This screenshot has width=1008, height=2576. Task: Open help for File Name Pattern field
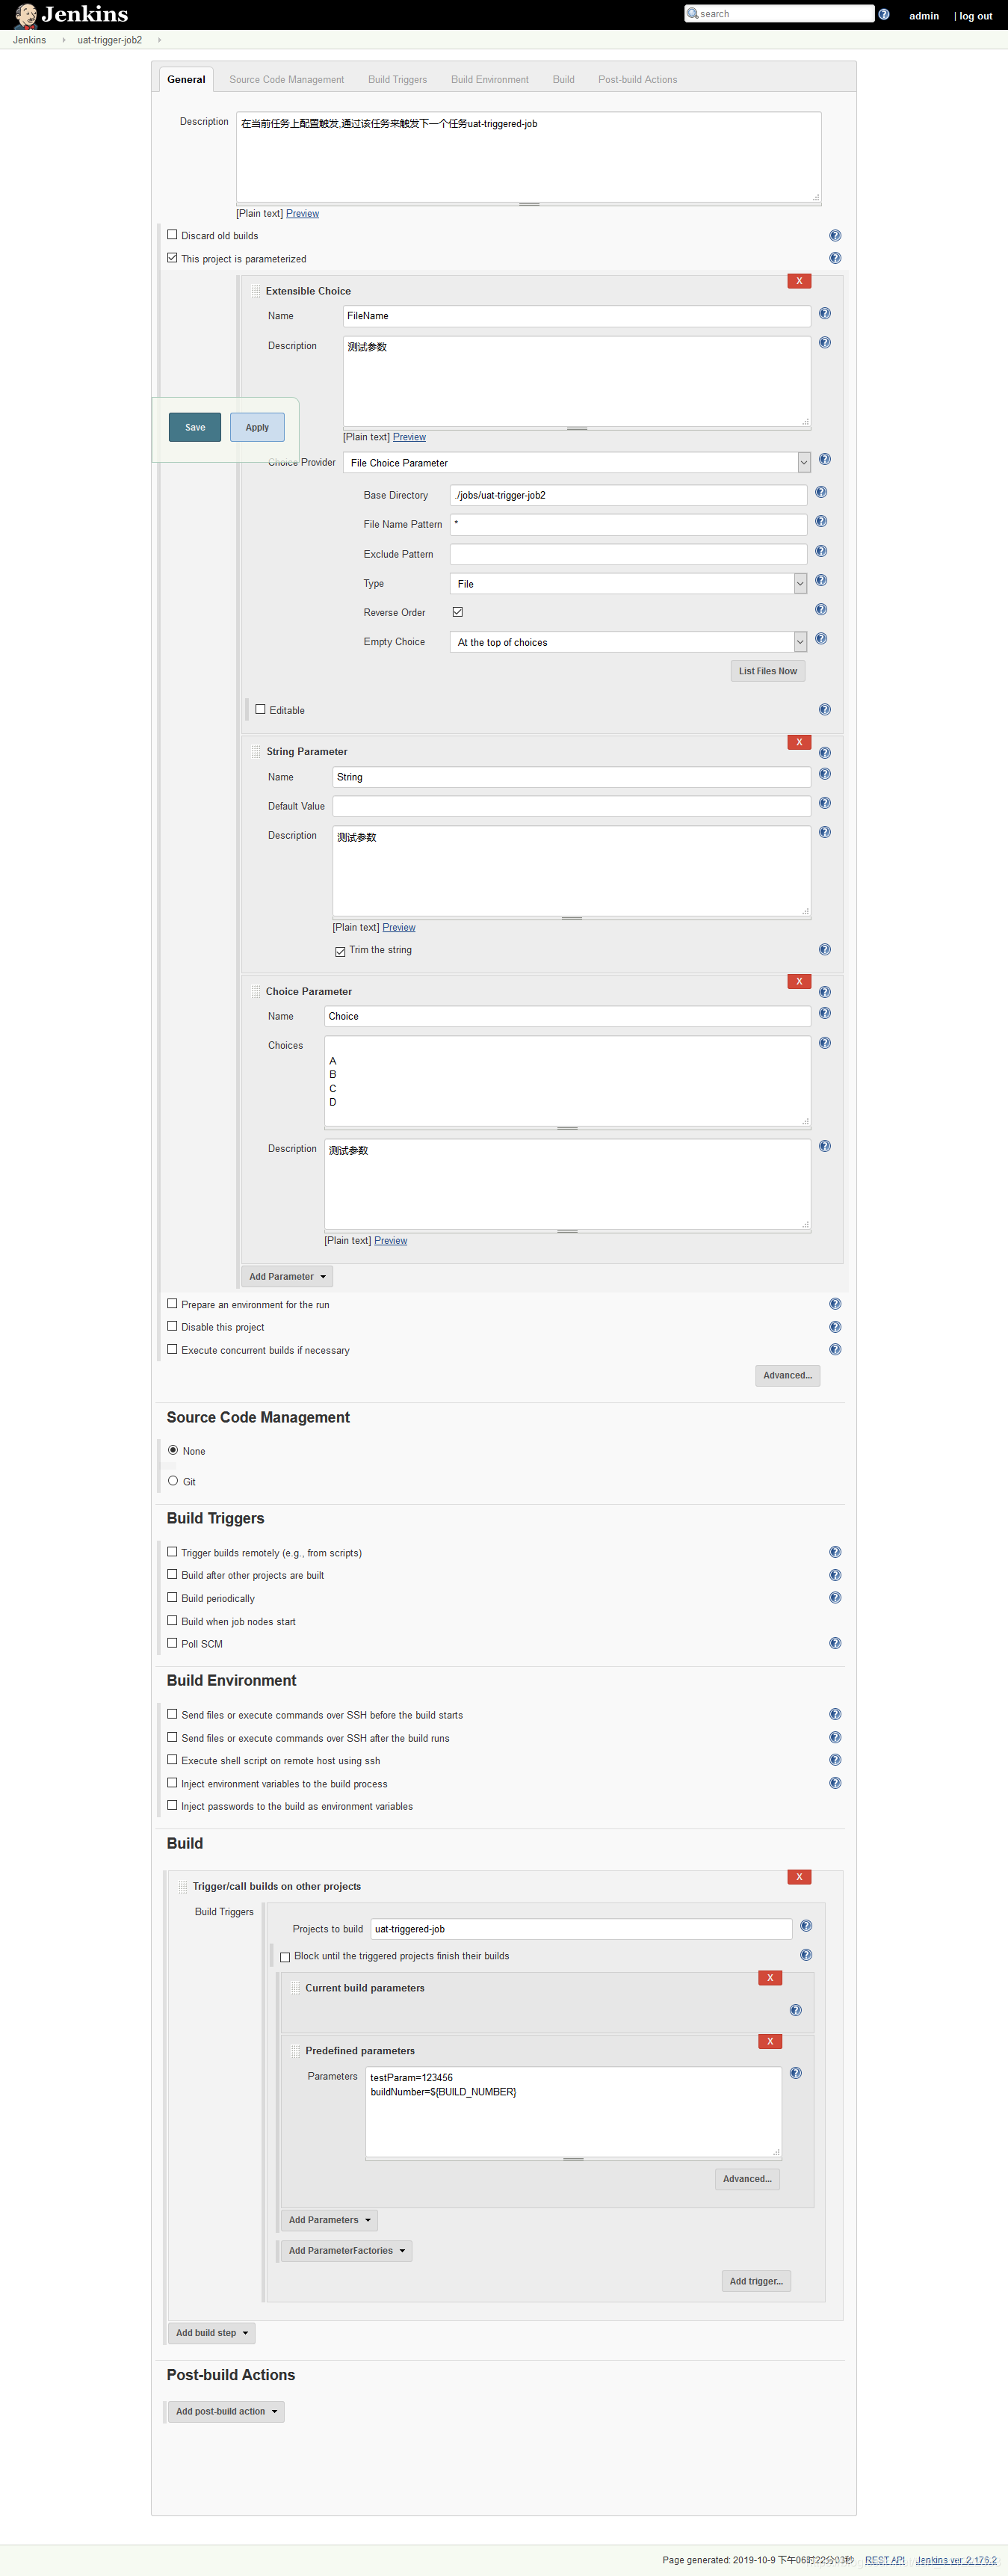(x=821, y=521)
